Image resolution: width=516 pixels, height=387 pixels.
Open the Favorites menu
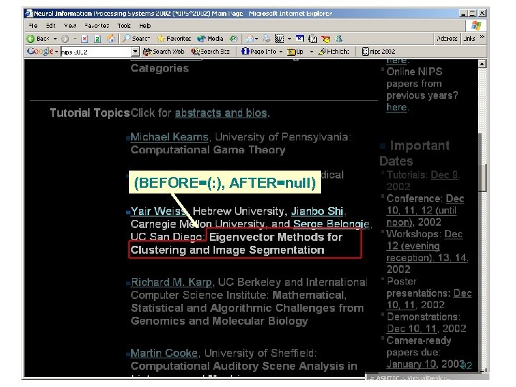pos(97,26)
